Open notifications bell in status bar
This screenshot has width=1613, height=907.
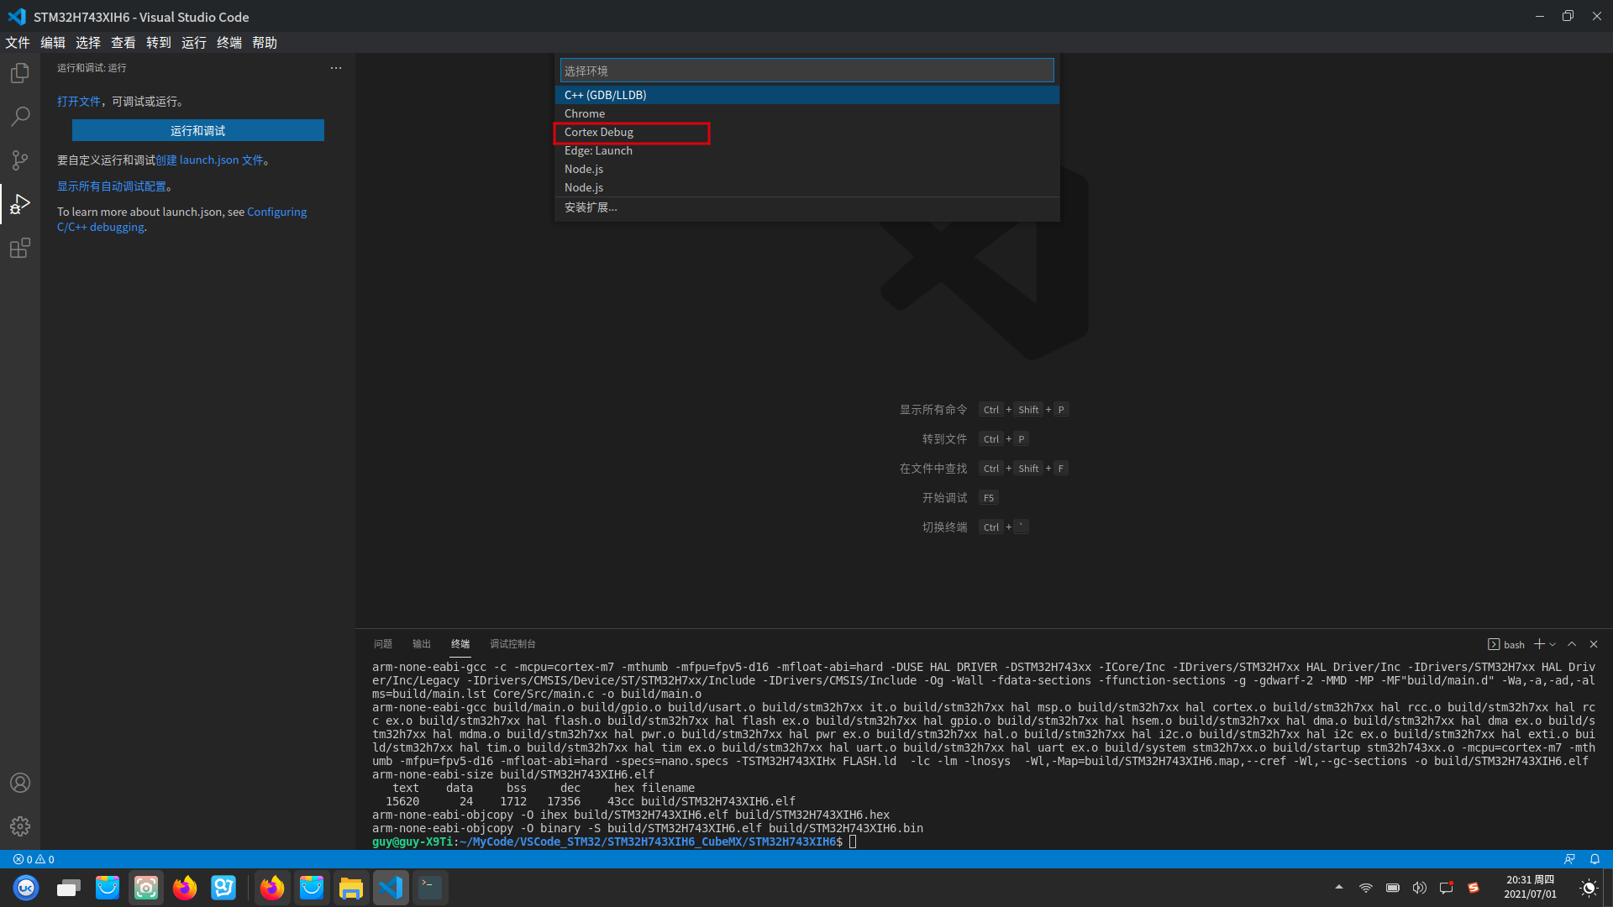click(1595, 859)
